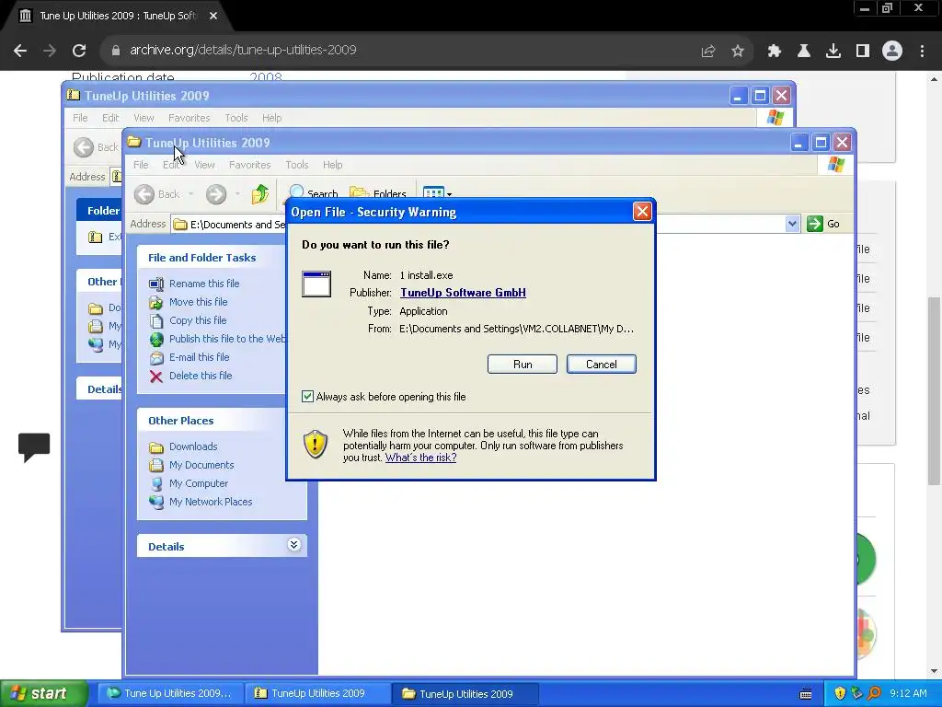Click the Back arrow in front Explorer window
Viewport: 942px width, 707px height.
144,193
